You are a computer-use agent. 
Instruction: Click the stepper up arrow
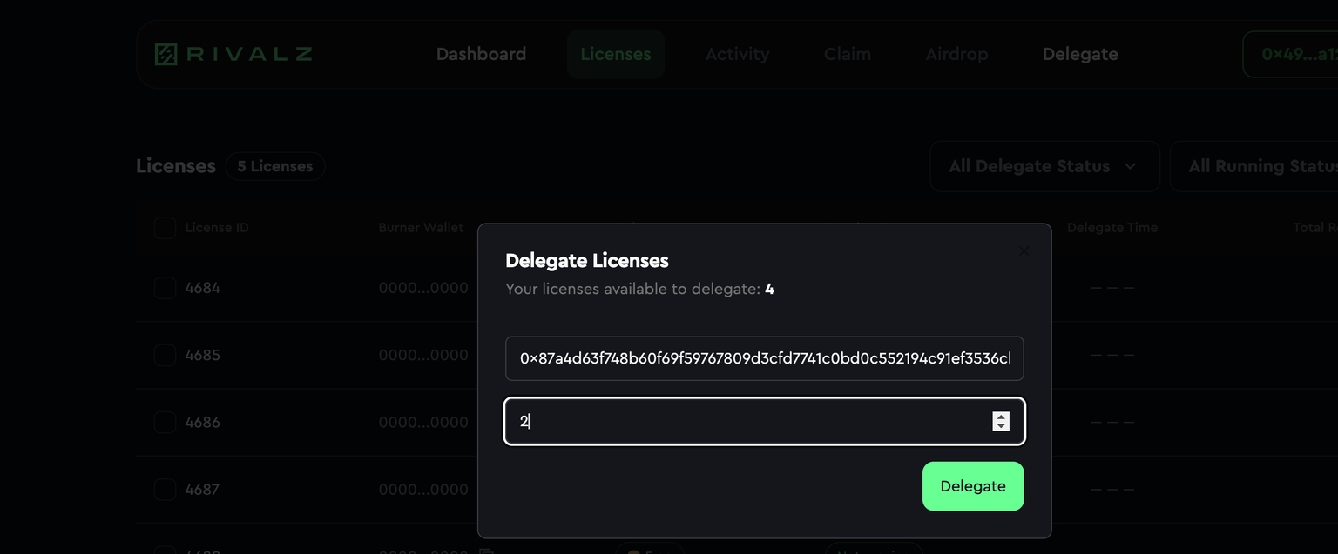[1001, 416]
